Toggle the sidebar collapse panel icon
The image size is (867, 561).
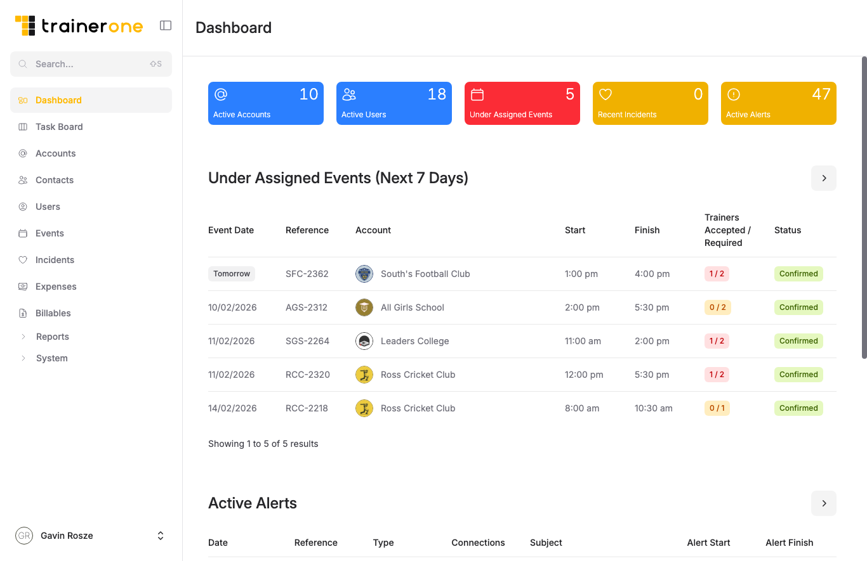(x=166, y=25)
